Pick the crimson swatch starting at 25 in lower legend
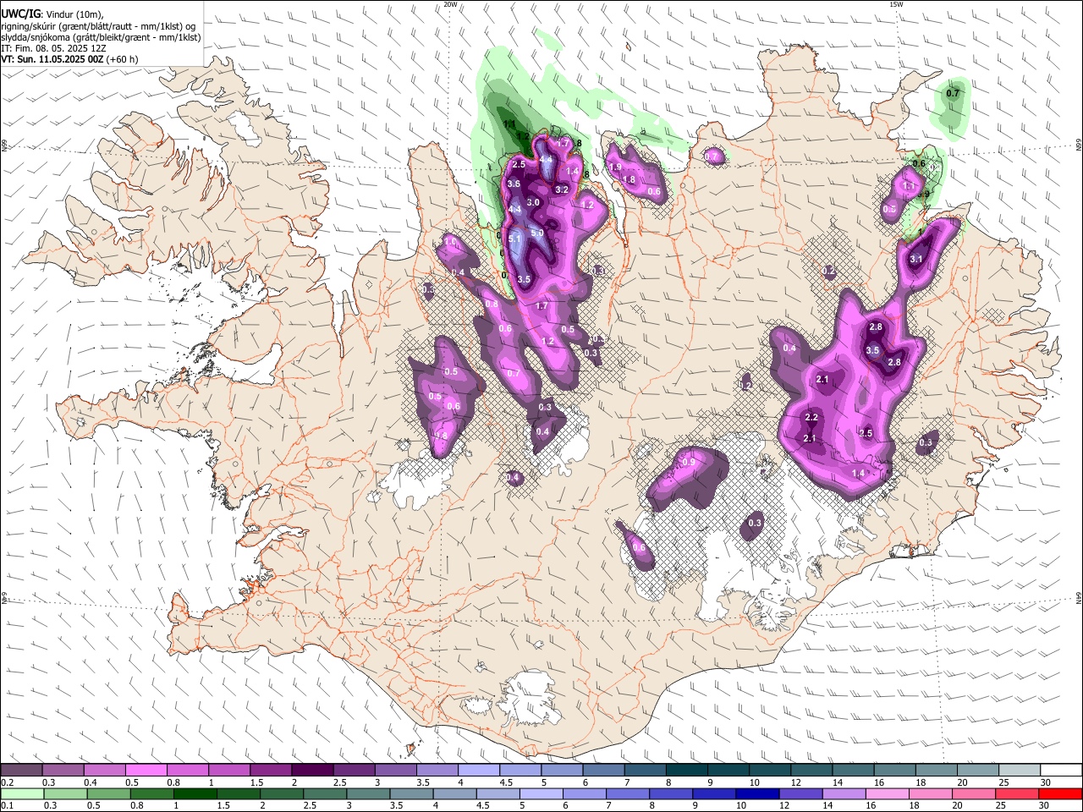The width and height of the screenshot is (1083, 812). [x=1018, y=793]
